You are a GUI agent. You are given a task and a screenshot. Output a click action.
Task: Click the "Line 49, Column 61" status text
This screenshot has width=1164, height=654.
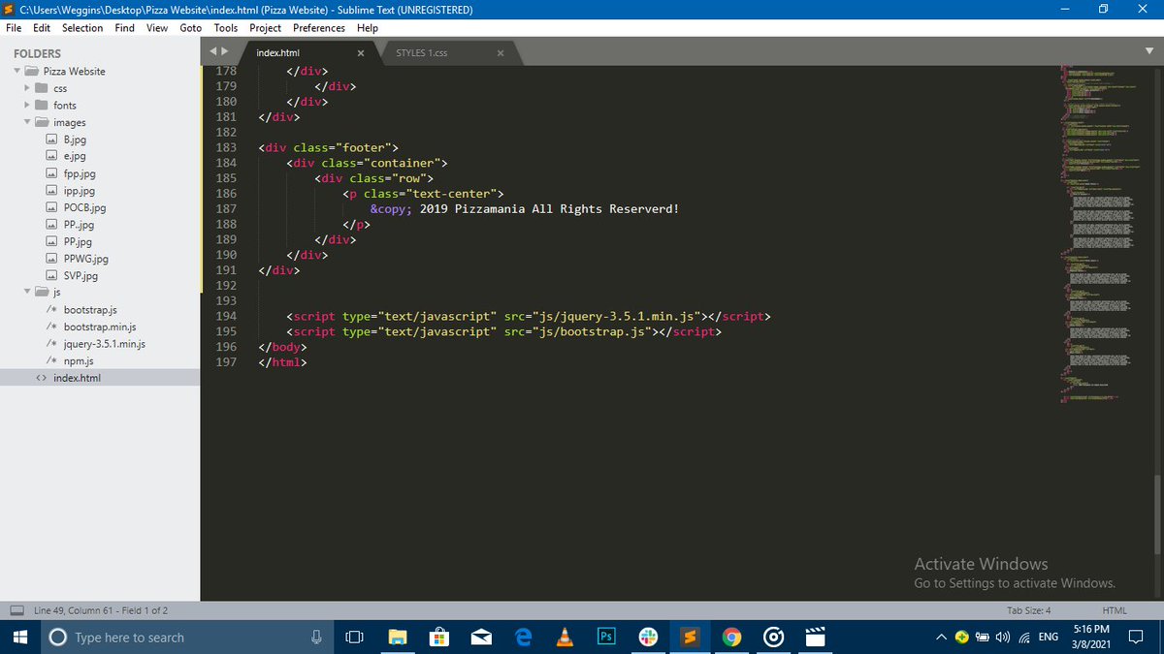pyautogui.click(x=75, y=610)
